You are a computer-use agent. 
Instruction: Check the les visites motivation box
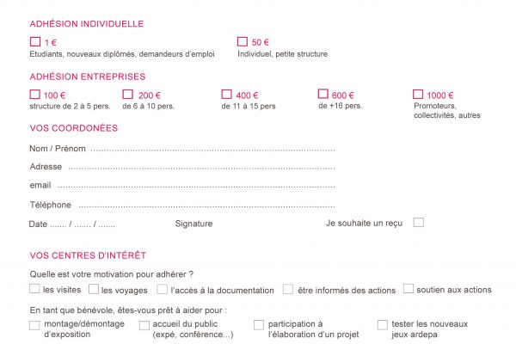pos(34,289)
